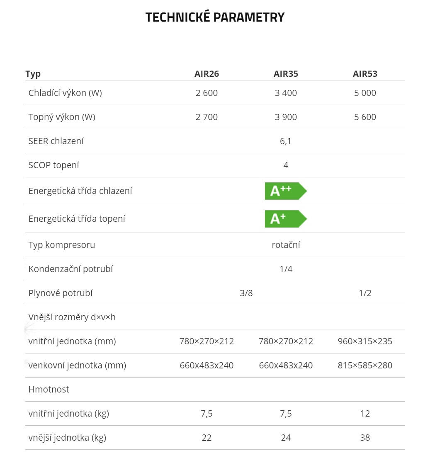The width and height of the screenshot is (435, 466).
Task: Select the AIR35 column header
Action: (x=286, y=74)
